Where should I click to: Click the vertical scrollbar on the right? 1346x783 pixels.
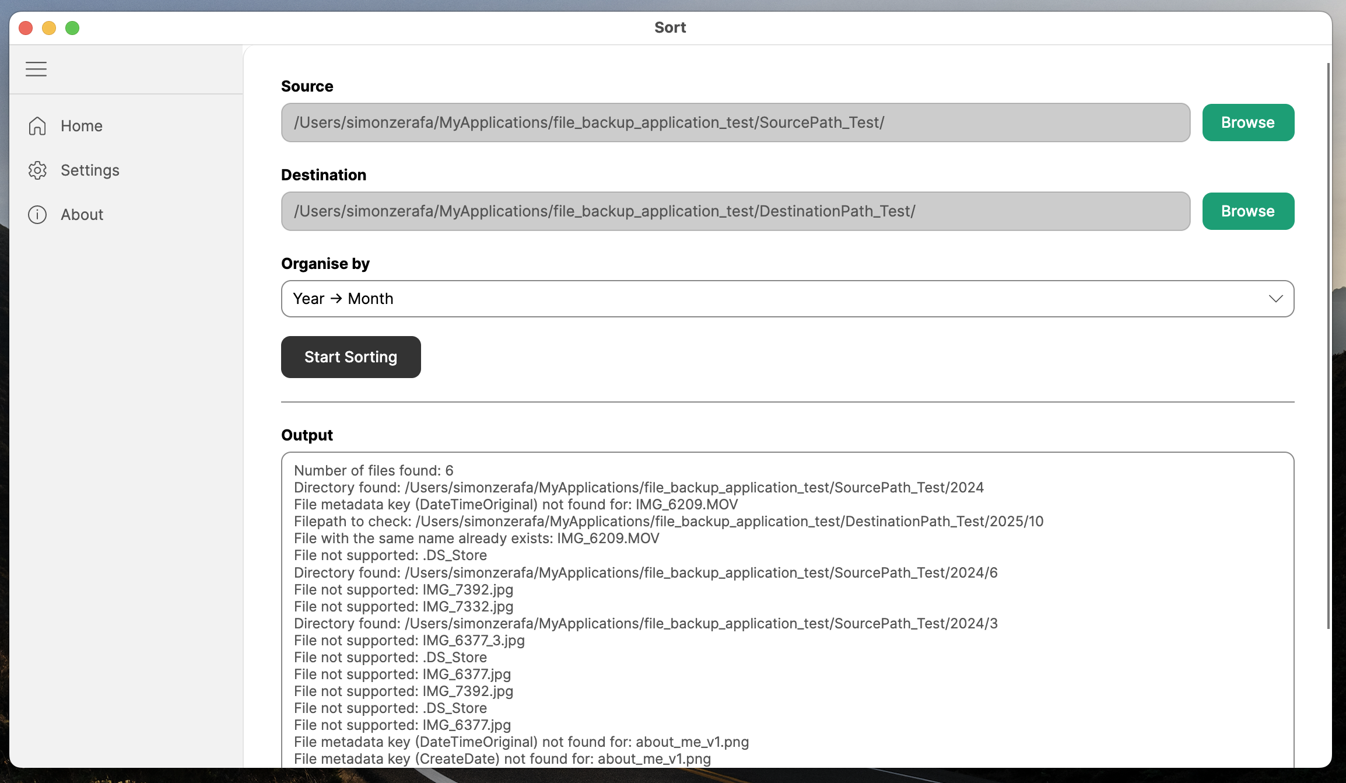1328,345
